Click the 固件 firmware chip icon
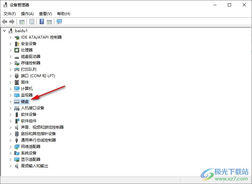Image resolution: width=252 pixels, height=184 pixels. pos(17,82)
